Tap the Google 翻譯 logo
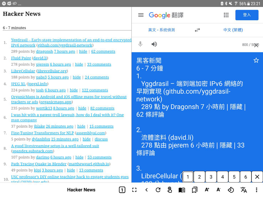Image resolution: width=263 pixels, height=197 pixels. tap(166, 15)
